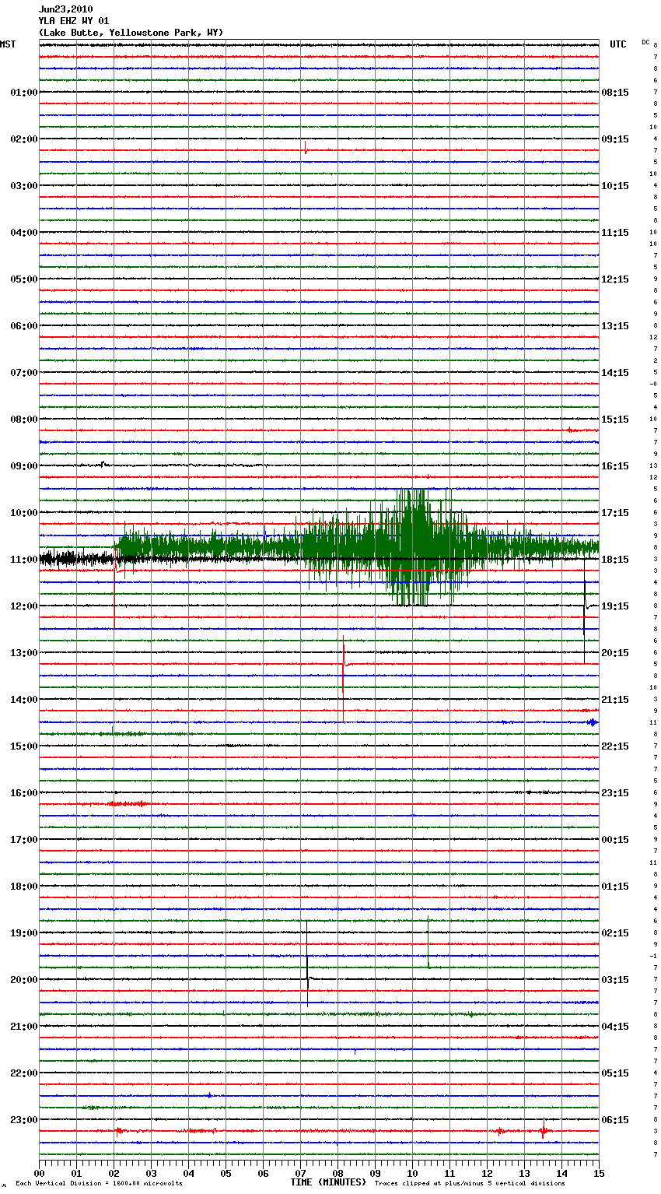The height and width of the screenshot is (1194, 661).
Task: Click the 20:15 UTC time label
Action: (x=615, y=653)
